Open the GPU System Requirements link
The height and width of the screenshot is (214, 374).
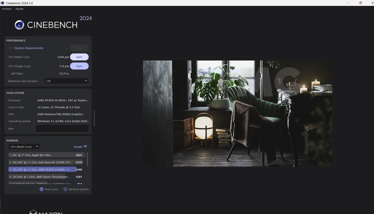29,48
